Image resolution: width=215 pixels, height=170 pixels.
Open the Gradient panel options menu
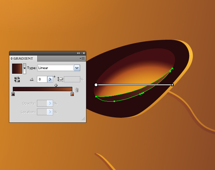(82, 58)
